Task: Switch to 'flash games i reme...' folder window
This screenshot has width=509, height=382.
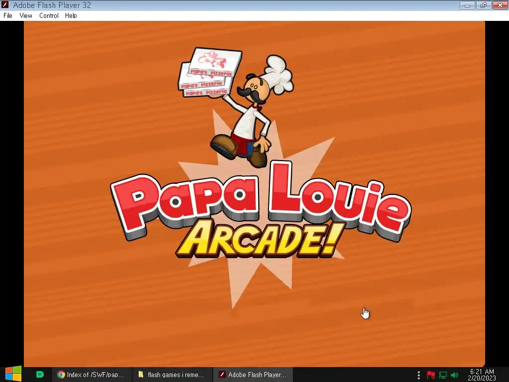Action: (x=172, y=375)
